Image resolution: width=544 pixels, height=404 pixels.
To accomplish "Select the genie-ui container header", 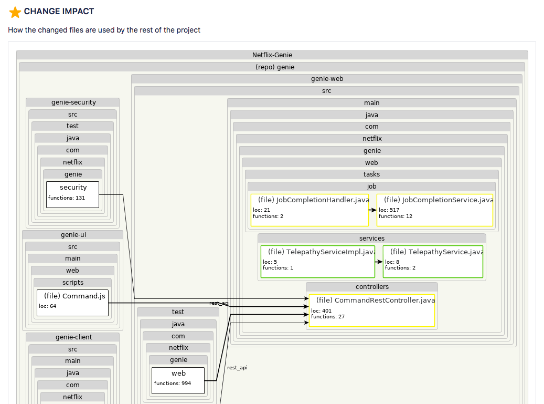I will [72, 234].
